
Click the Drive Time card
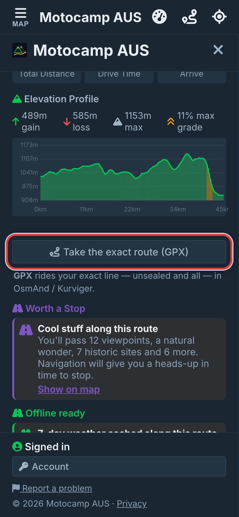[x=119, y=77]
